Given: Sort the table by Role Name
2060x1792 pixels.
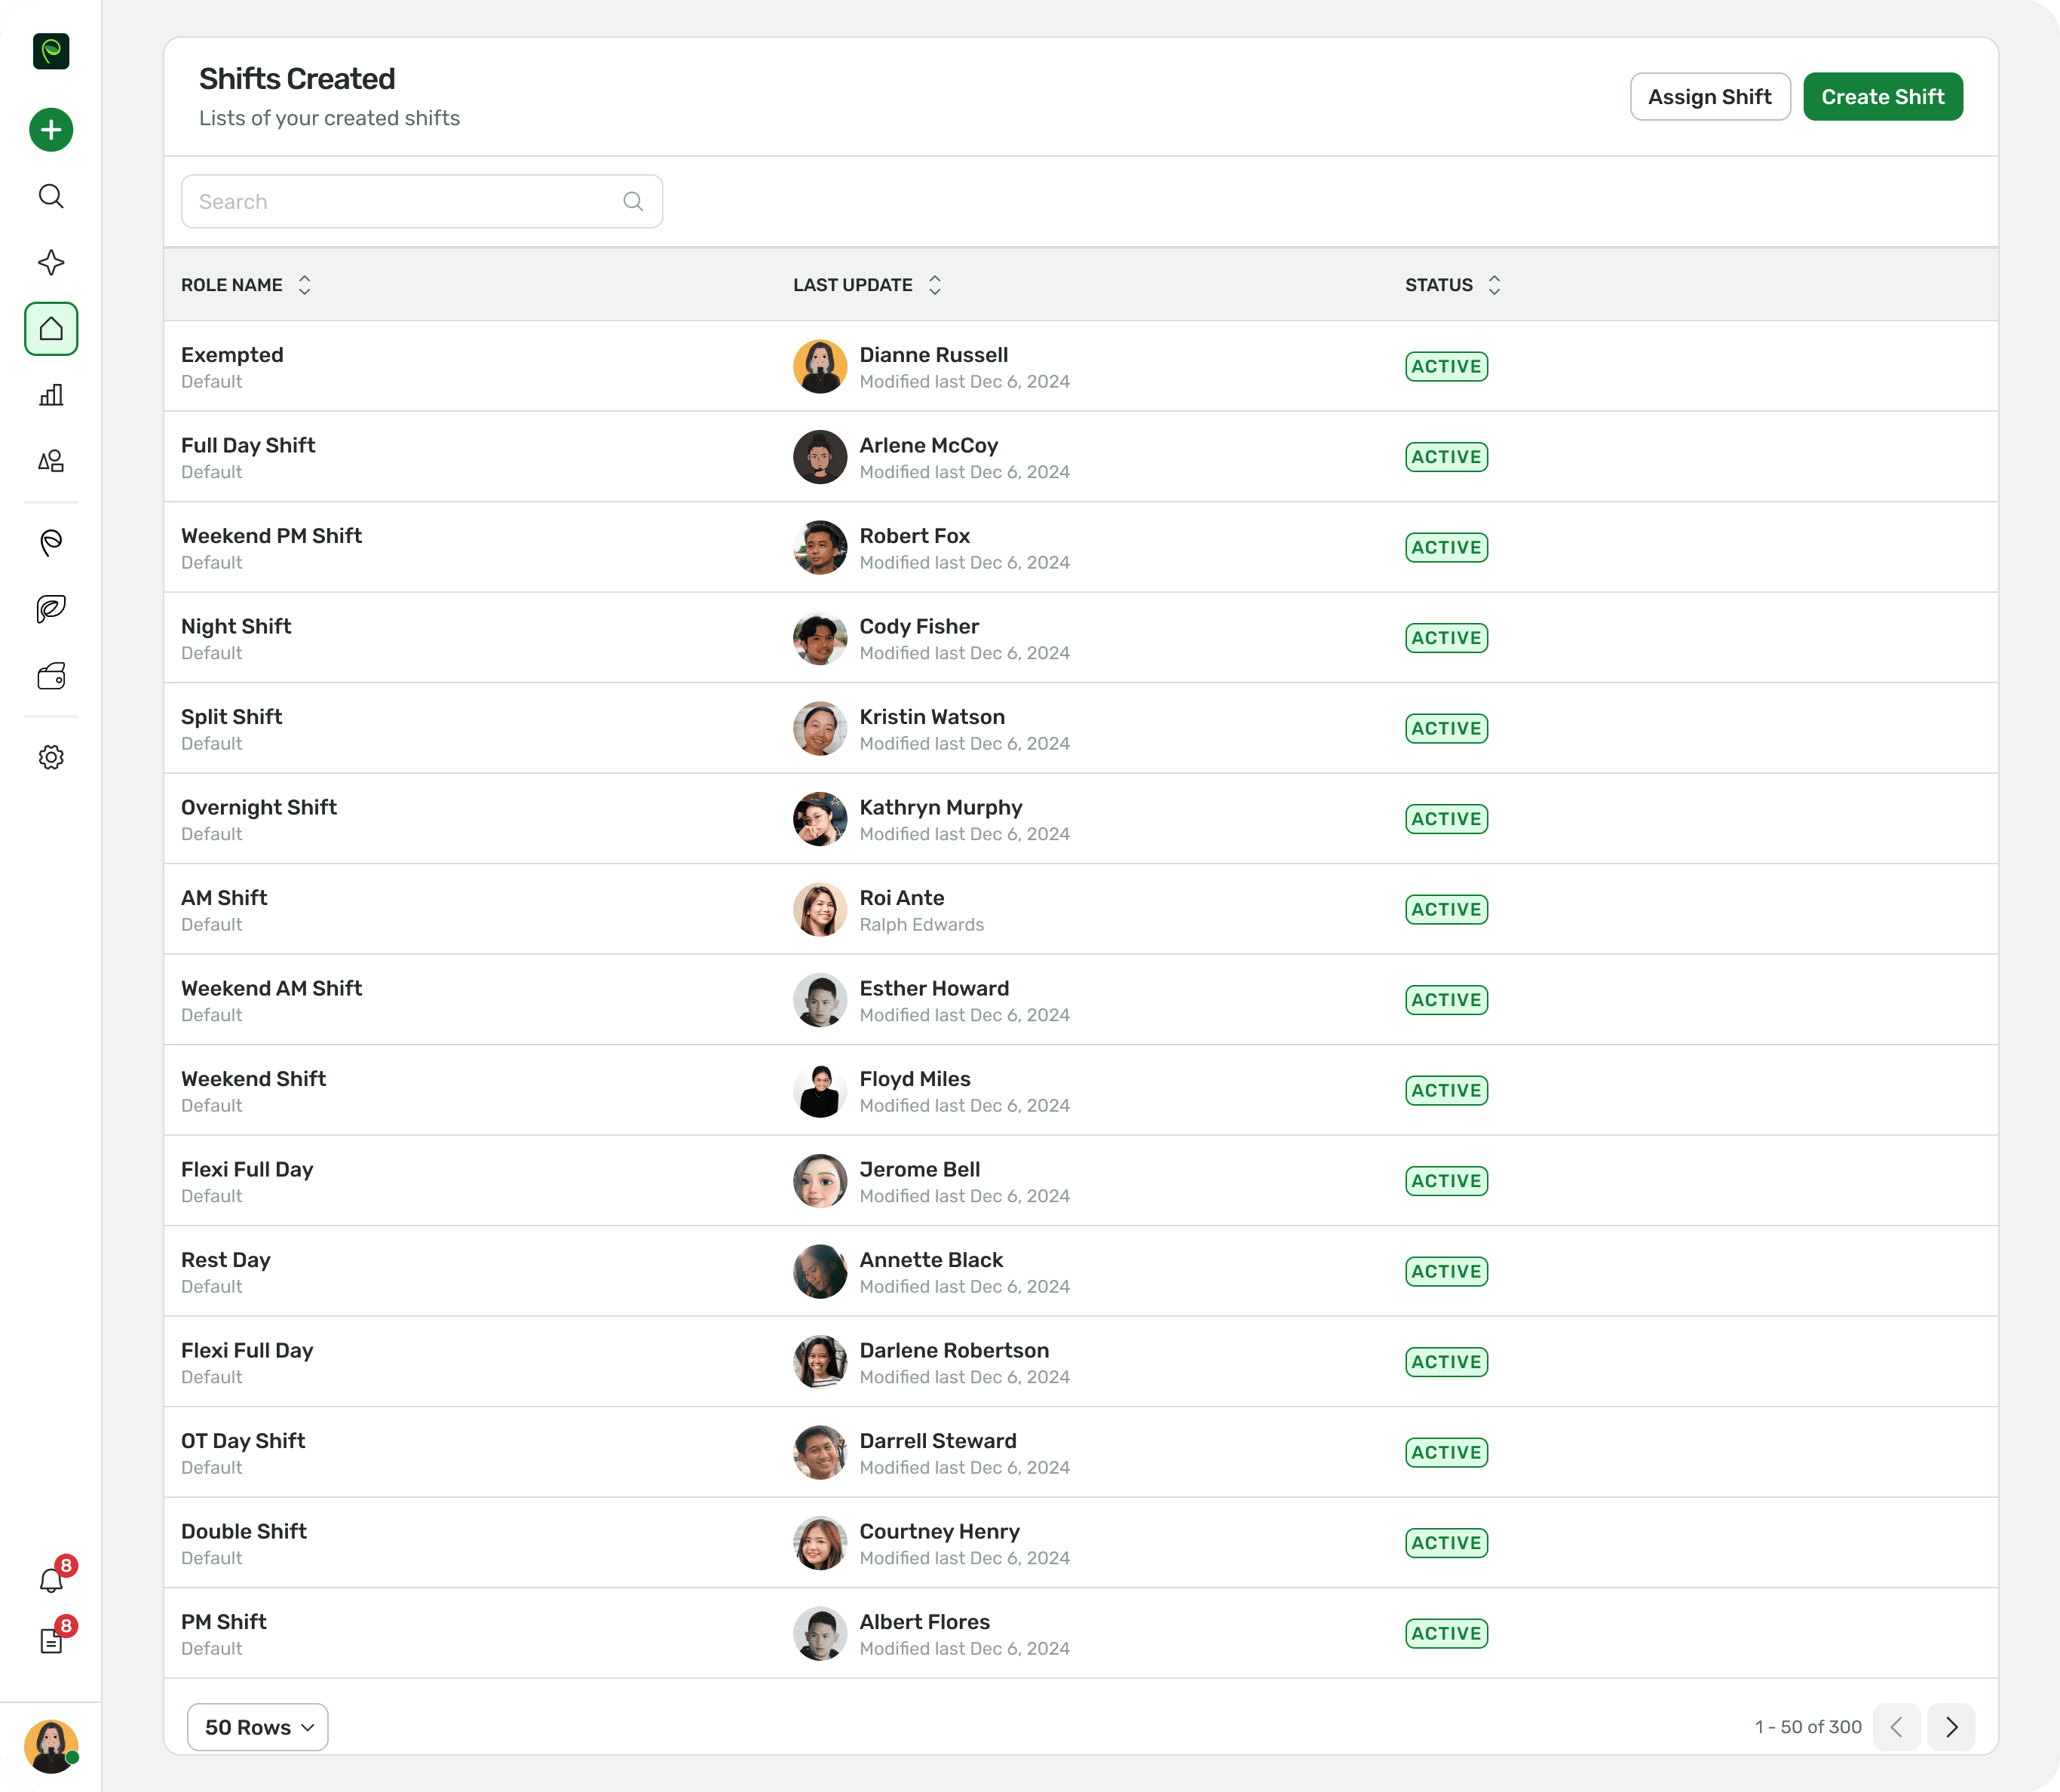Looking at the screenshot, I should [305, 284].
